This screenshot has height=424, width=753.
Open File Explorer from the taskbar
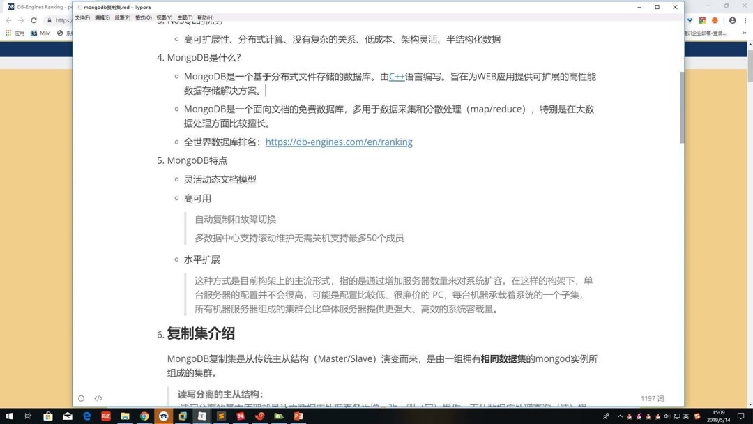click(x=125, y=416)
